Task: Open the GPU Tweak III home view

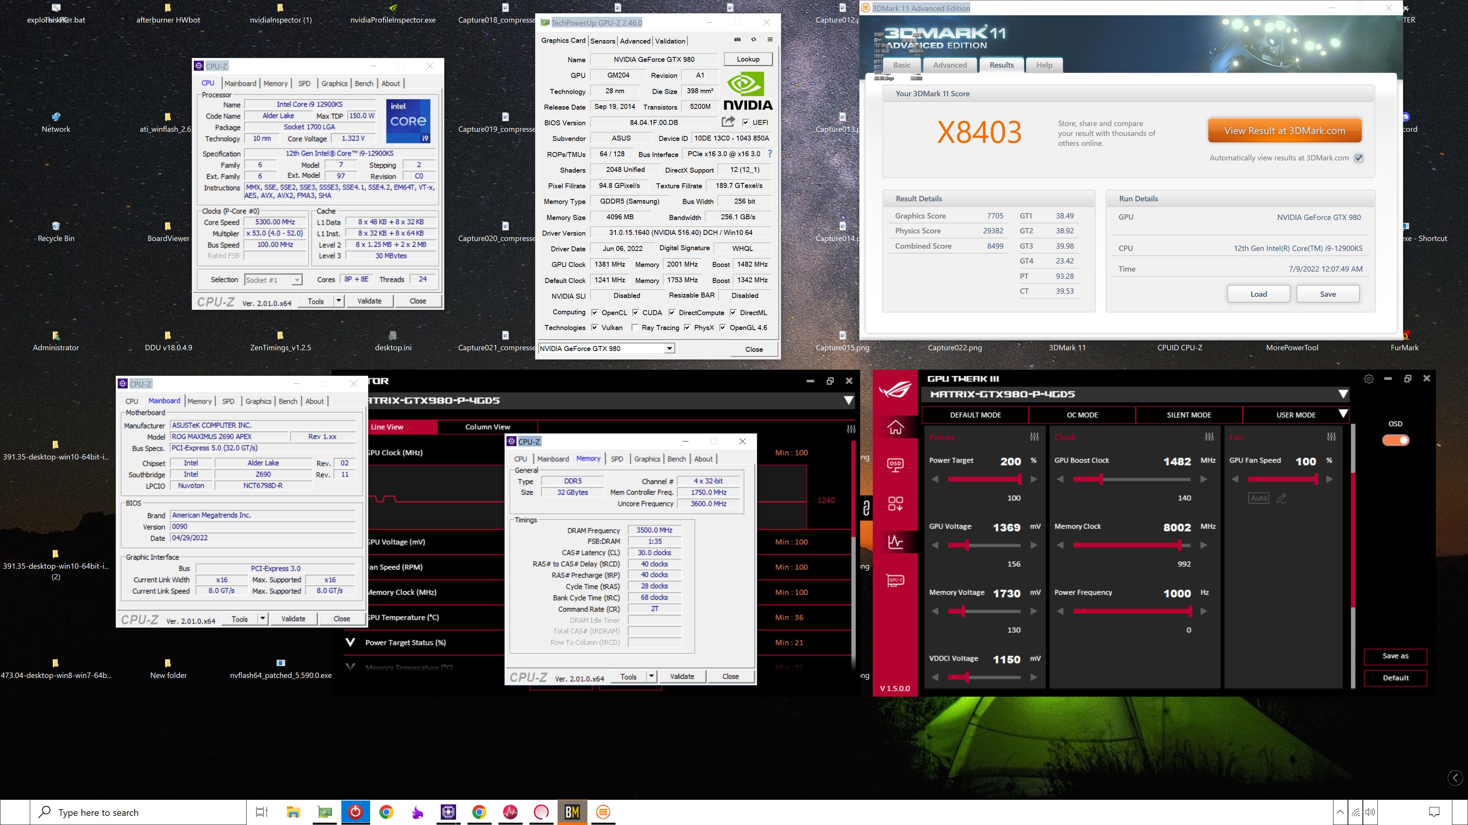Action: (895, 427)
